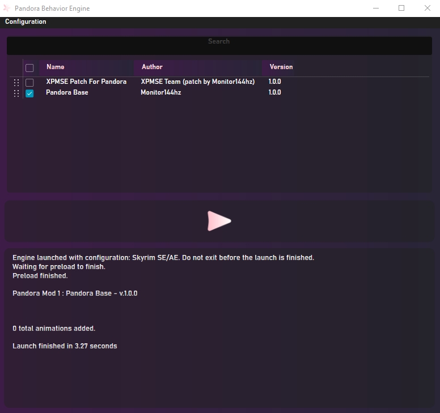Click the log line "Preload finished."

(40, 275)
